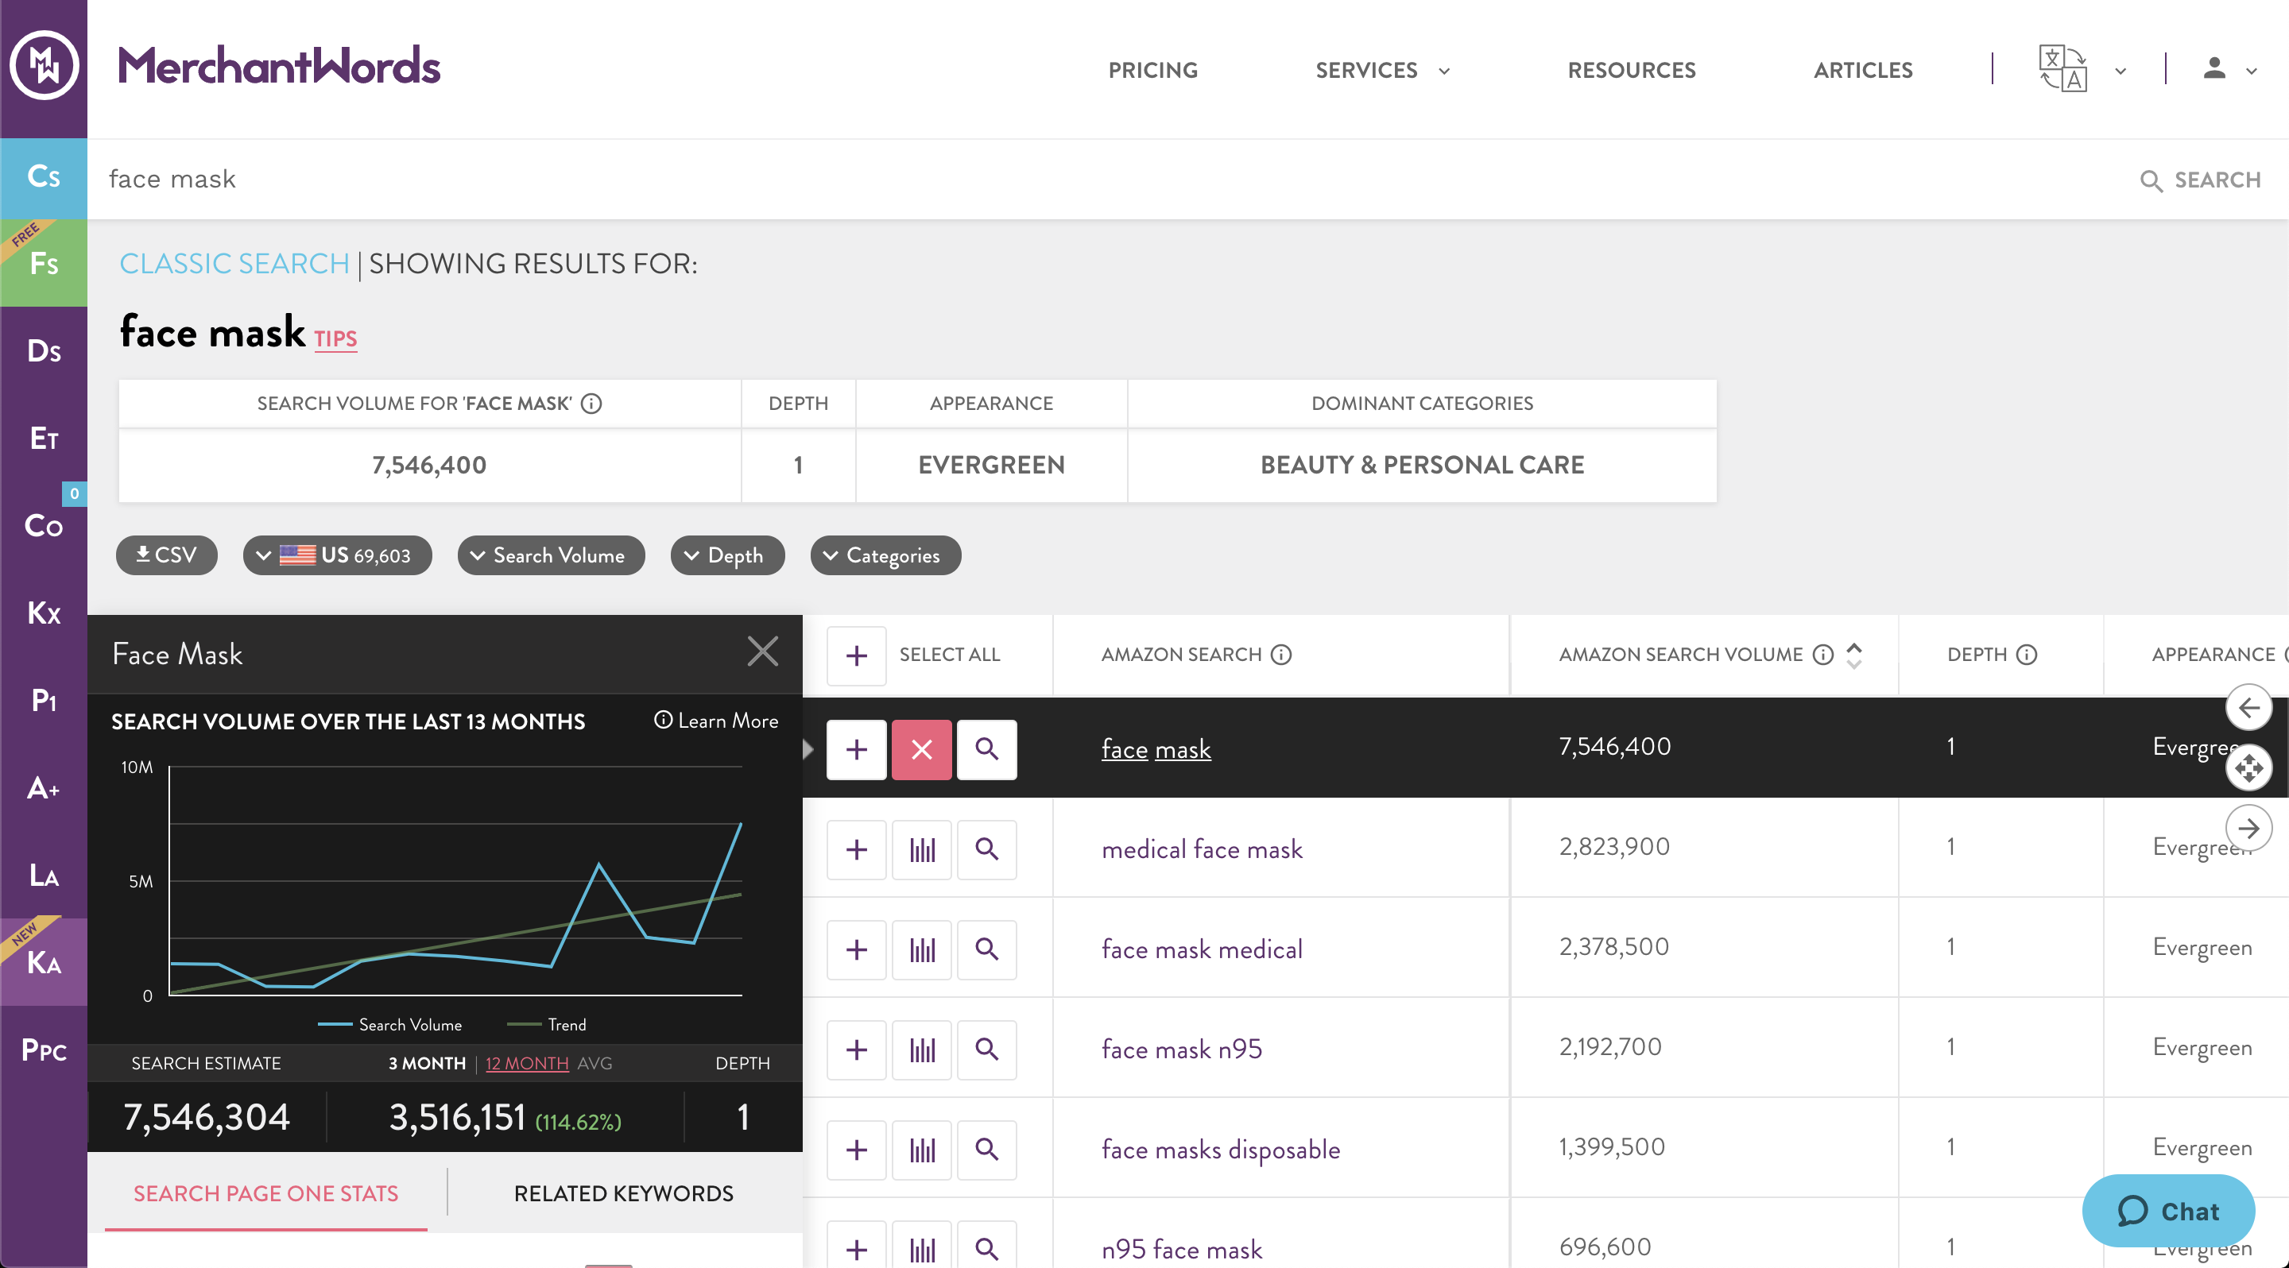The image size is (2289, 1268).
Task: Switch to Search Page One Stats tab
Action: point(265,1193)
